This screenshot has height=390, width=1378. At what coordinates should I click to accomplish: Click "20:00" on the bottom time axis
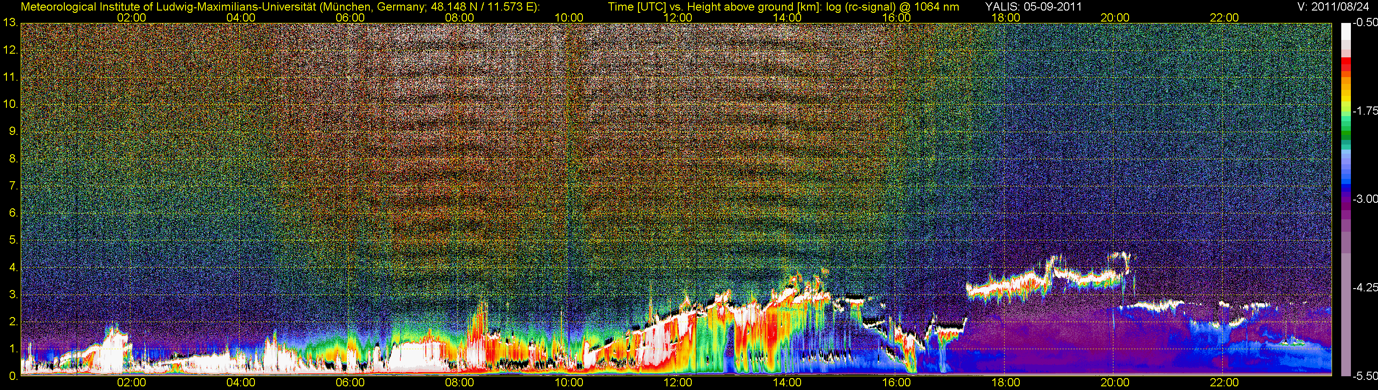pos(1115,383)
